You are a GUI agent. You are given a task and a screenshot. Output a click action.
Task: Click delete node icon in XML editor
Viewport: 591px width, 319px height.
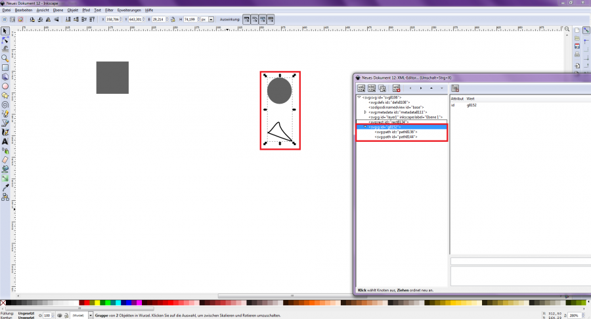pyautogui.click(x=396, y=87)
